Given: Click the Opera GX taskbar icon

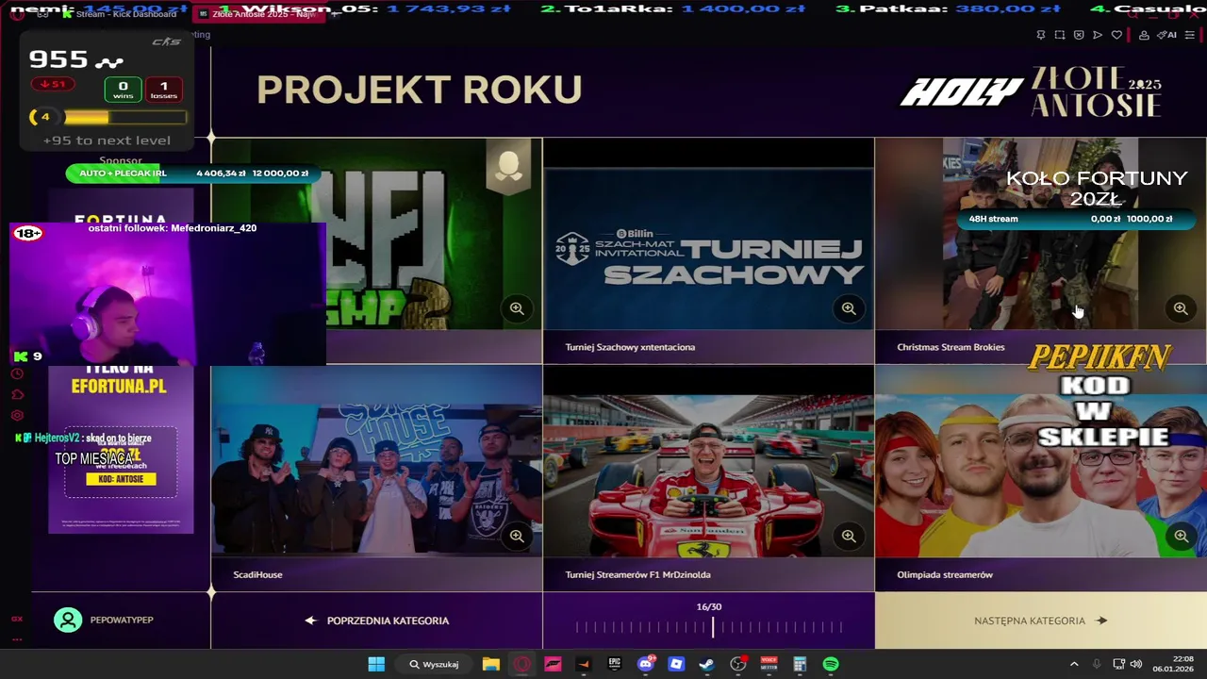Looking at the screenshot, I should [521, 664].
